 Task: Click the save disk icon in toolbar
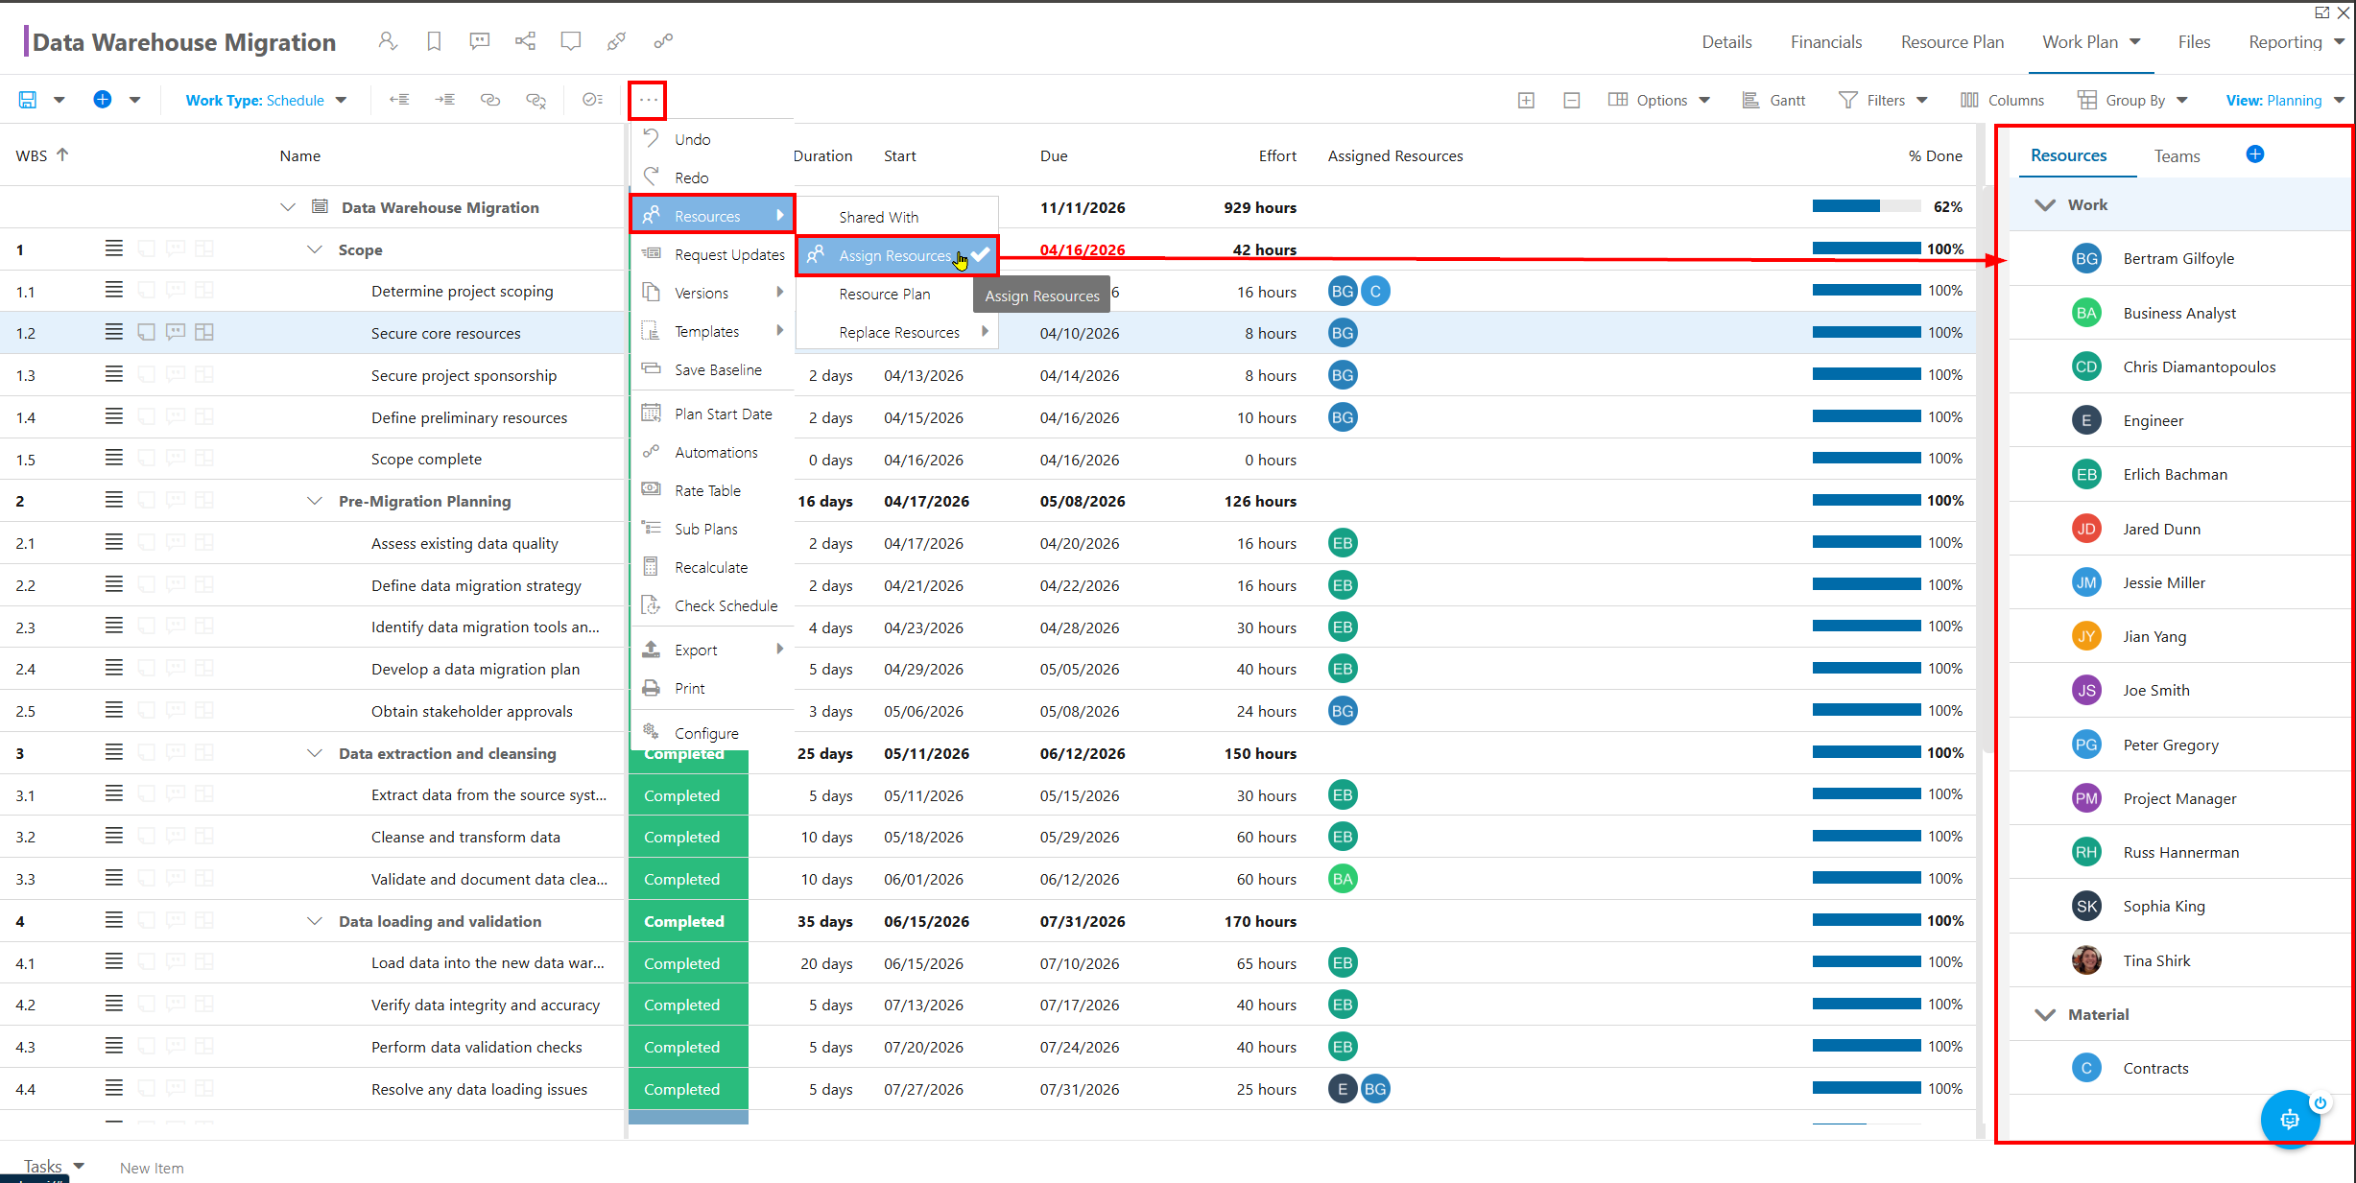[x=28, y=100]
